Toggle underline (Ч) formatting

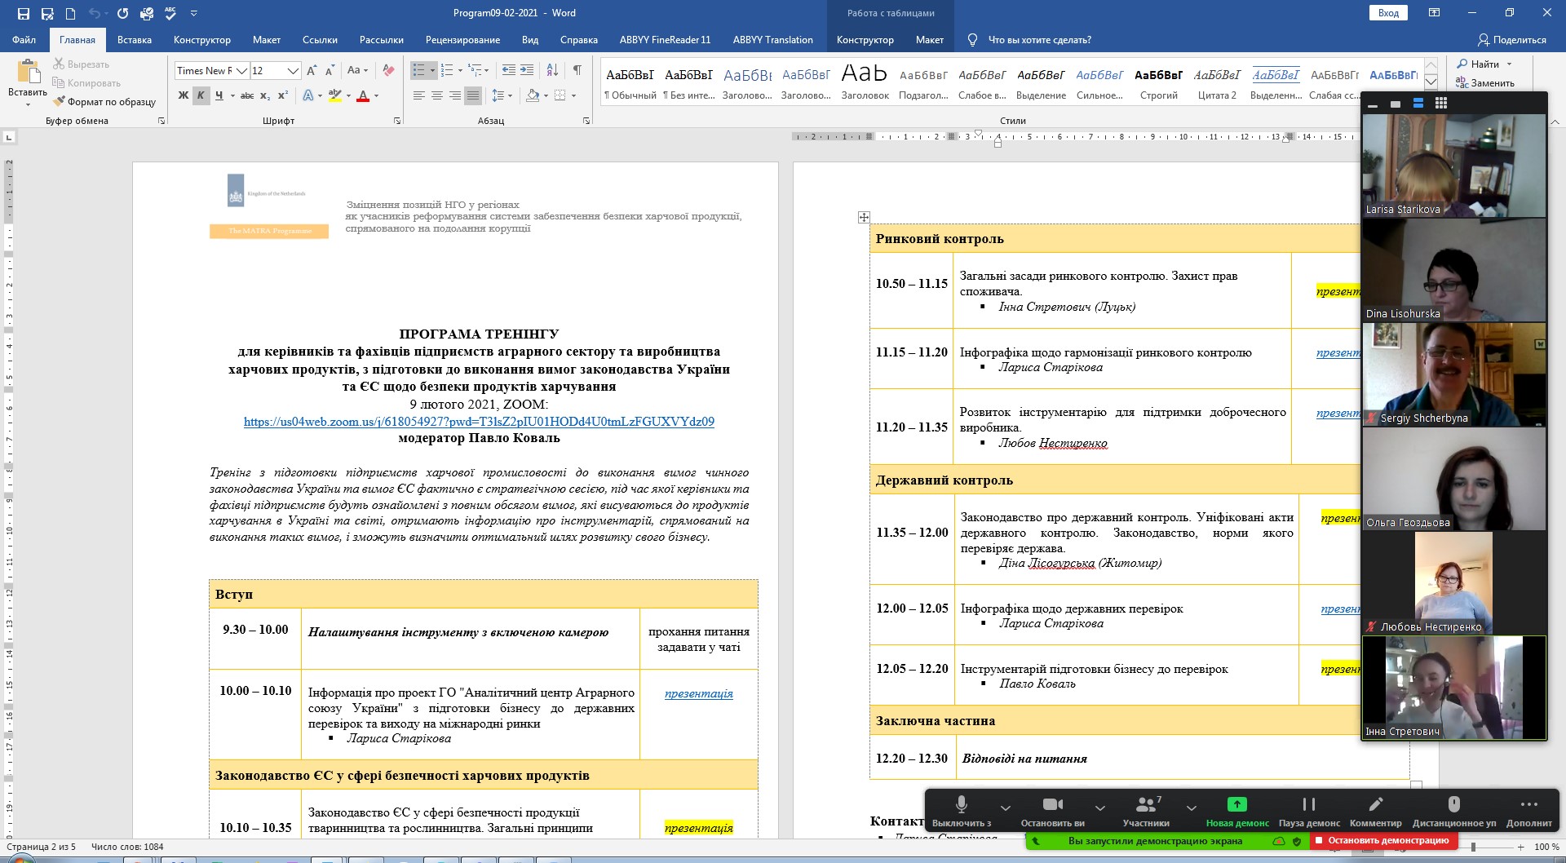click(x=219, y=95)
